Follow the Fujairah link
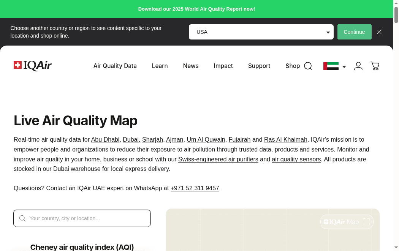The image size is (399, 251). coord(239,140)
